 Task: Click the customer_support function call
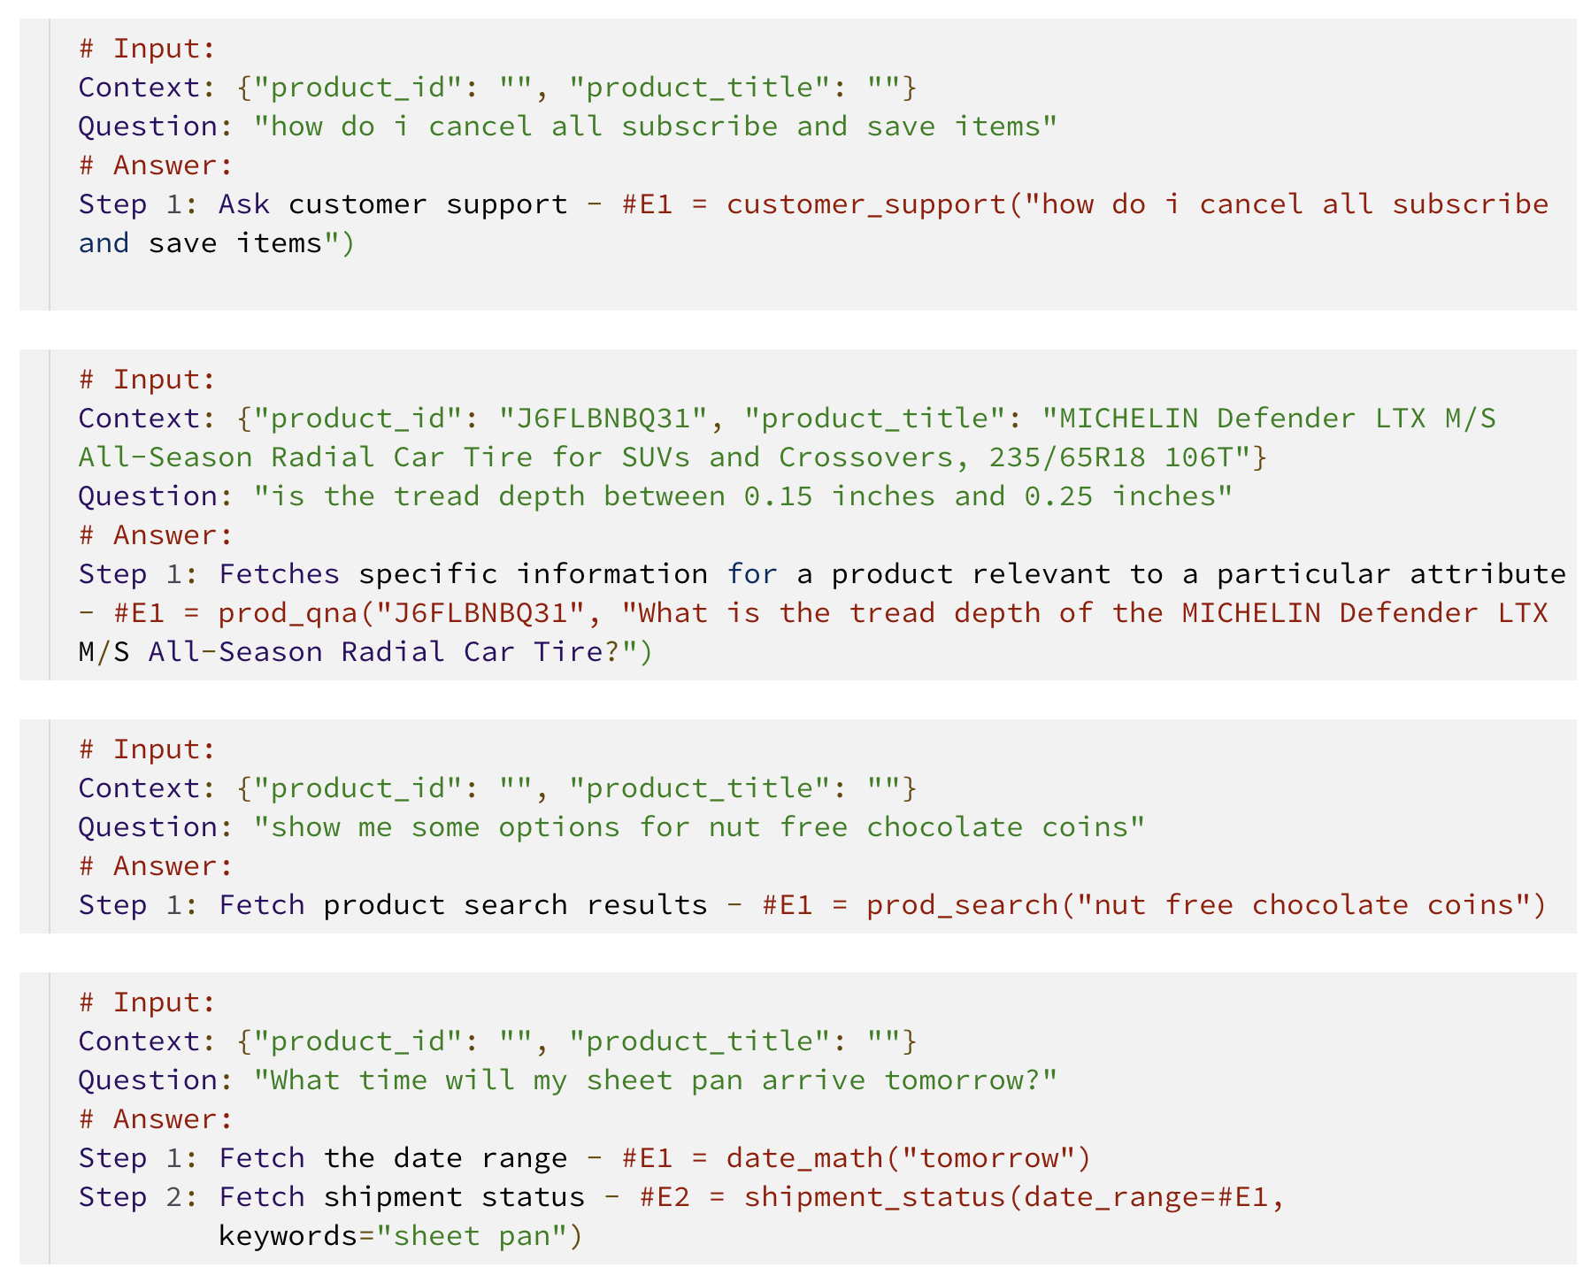[865, 204]
